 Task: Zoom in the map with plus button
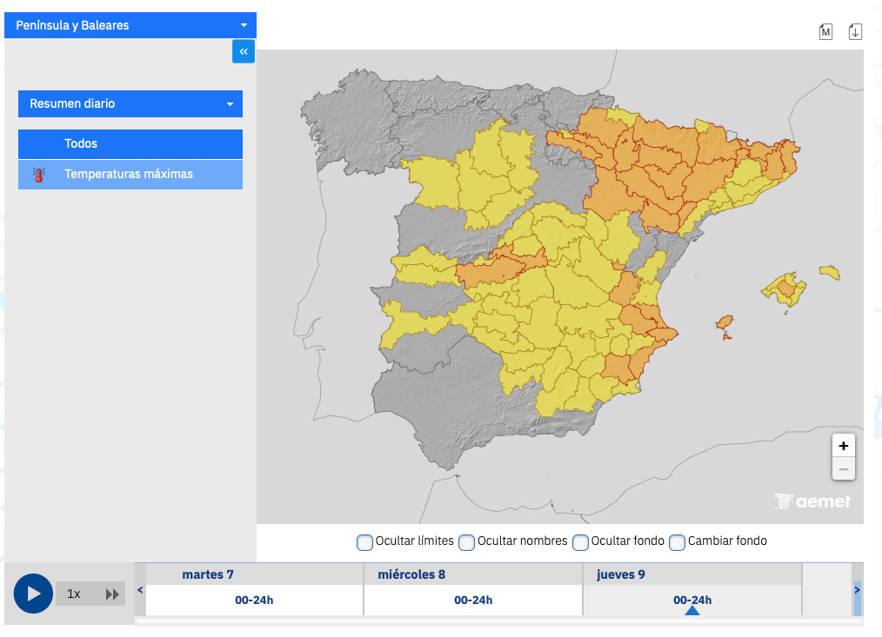(x=843, y=446)
